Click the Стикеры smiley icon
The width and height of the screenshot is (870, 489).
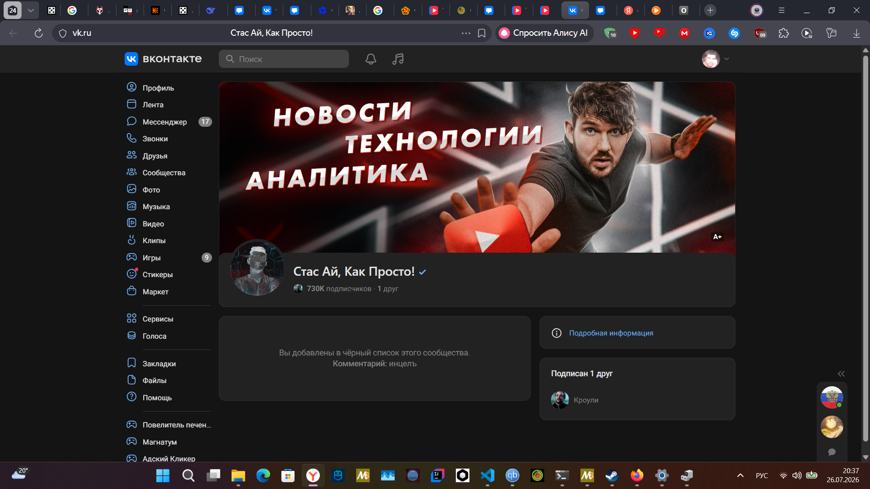coord(131,274)
